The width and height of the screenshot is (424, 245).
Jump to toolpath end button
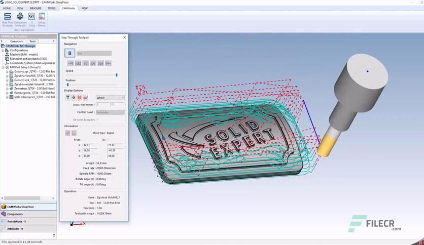(x=108, y=63)
